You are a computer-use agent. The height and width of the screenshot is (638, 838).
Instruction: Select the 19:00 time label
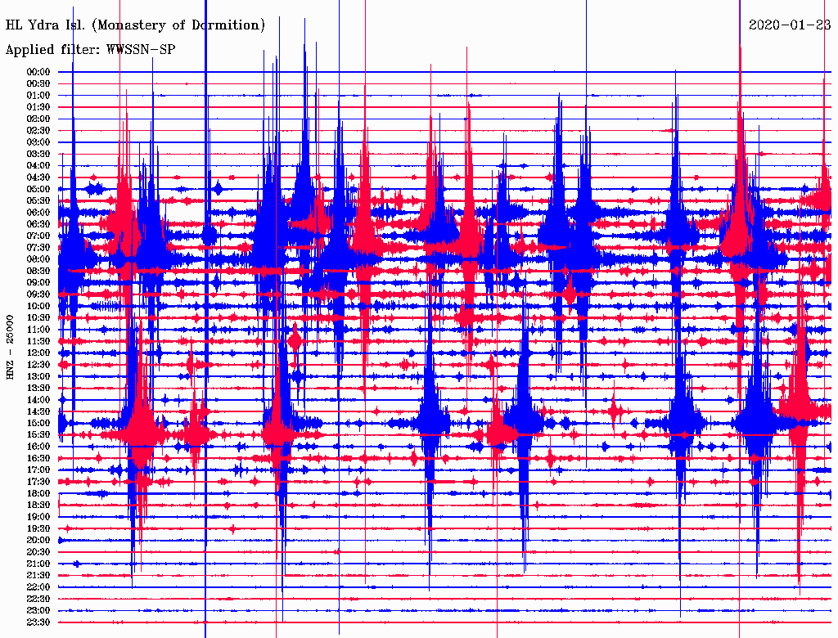(38, 517)
